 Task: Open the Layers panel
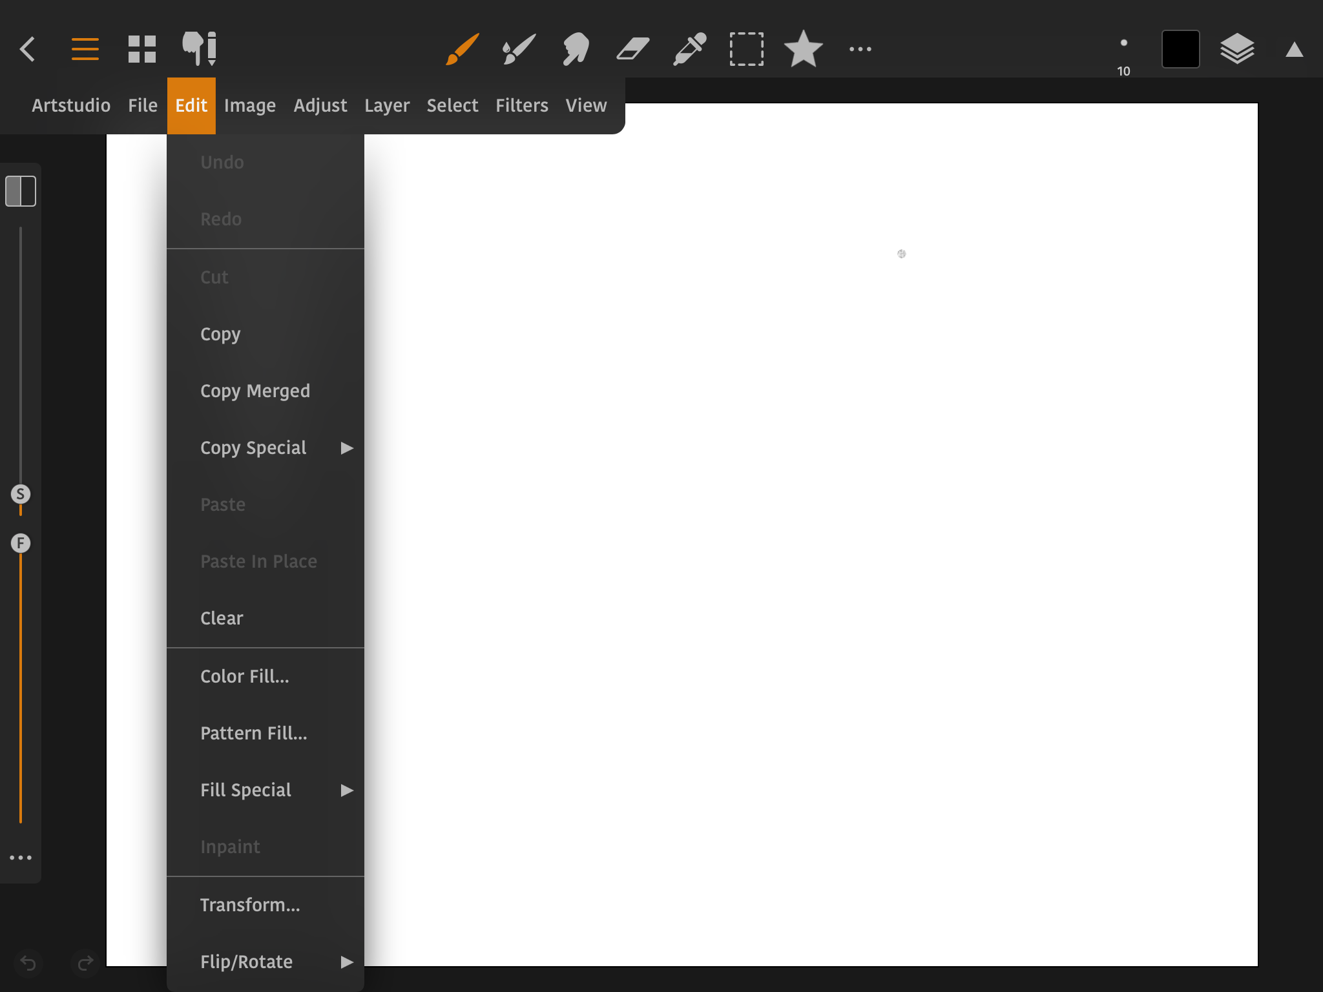(1236, 49)
